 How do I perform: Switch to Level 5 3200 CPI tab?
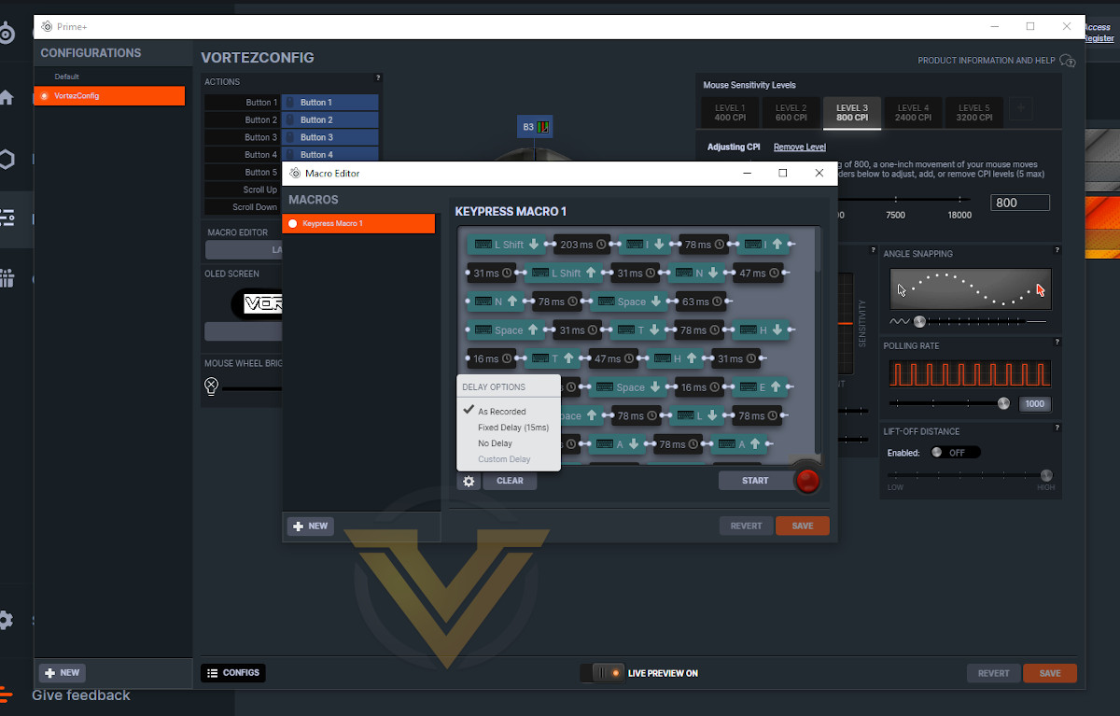(x=973, y=113)
